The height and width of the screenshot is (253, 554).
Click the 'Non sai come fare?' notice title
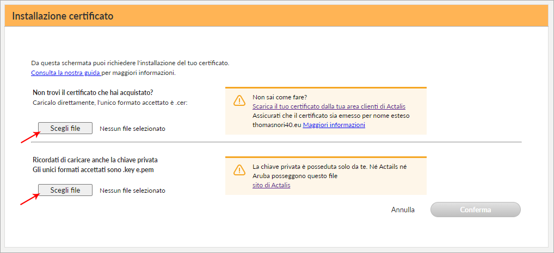[x=280, y=97]
